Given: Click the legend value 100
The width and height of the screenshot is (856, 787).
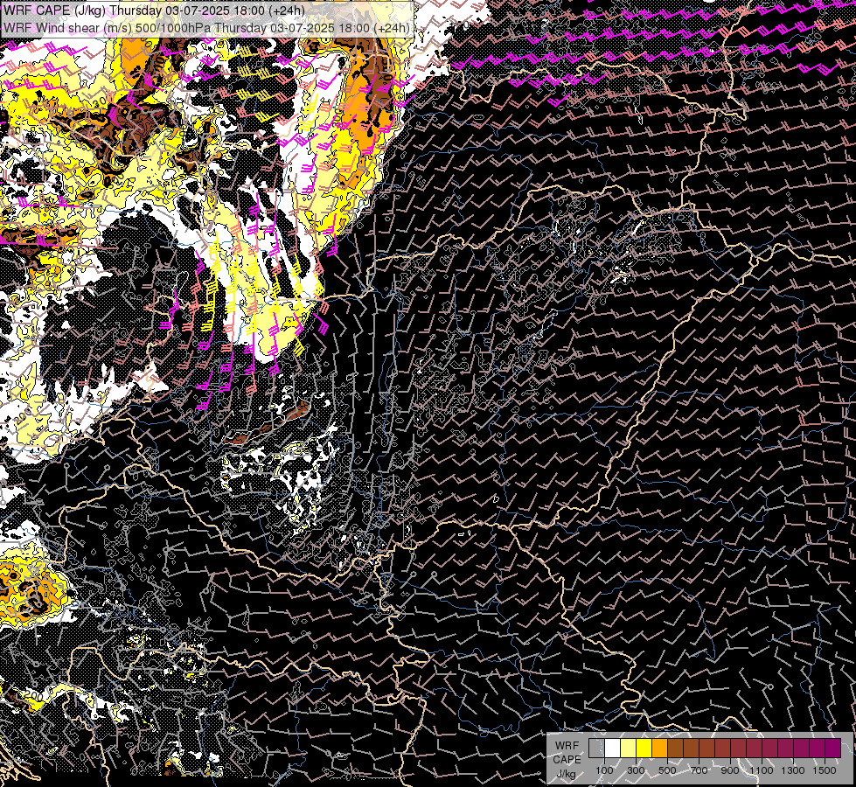Looking at the screenshot, I should coord(604,770).
